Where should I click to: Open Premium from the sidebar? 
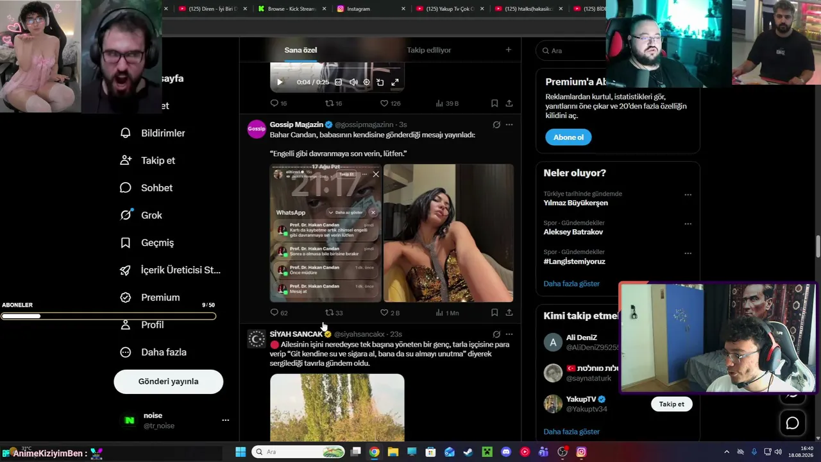pyautogui.click(x=149, y=297)
